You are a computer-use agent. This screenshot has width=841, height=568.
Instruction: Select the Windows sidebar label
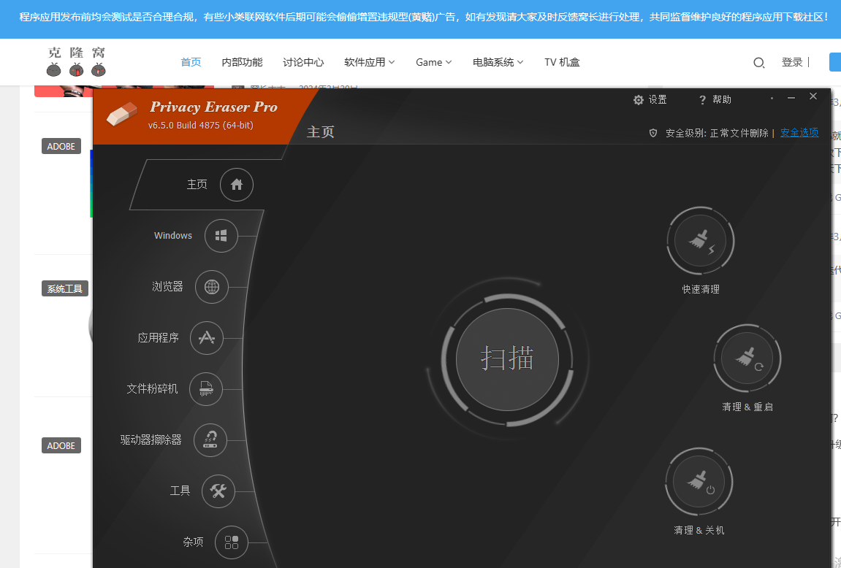pyautogui.click(x=172, y=235)
